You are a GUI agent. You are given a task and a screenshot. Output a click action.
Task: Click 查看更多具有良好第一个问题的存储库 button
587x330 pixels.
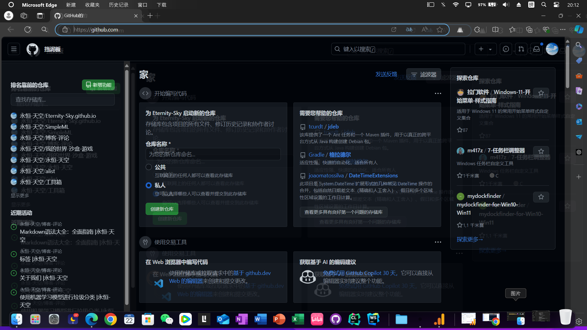(x=344, y=212)
